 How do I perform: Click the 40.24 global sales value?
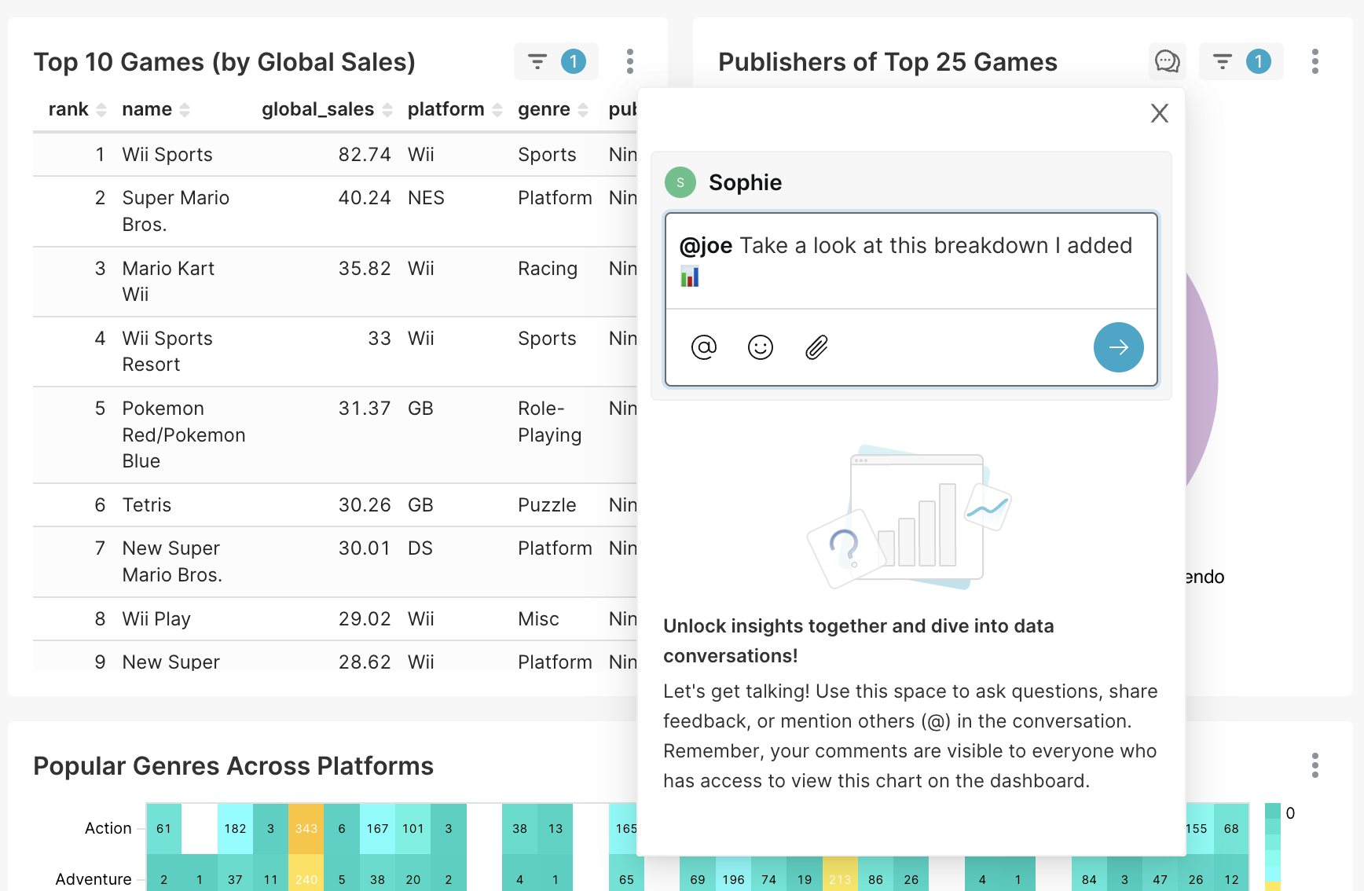[x=365, y=198]
